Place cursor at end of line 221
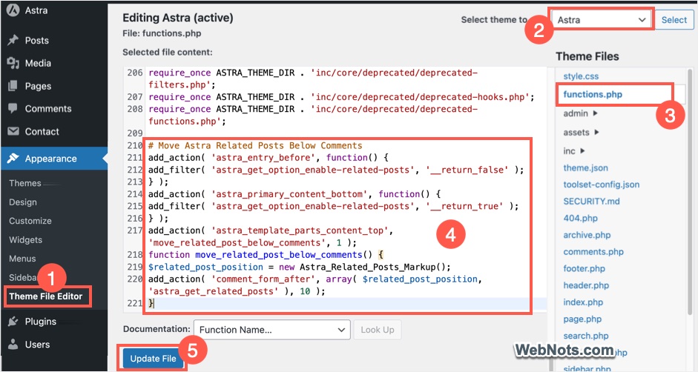Image resolution: width=698 pixels, height=372 pixels. (154, 303)
